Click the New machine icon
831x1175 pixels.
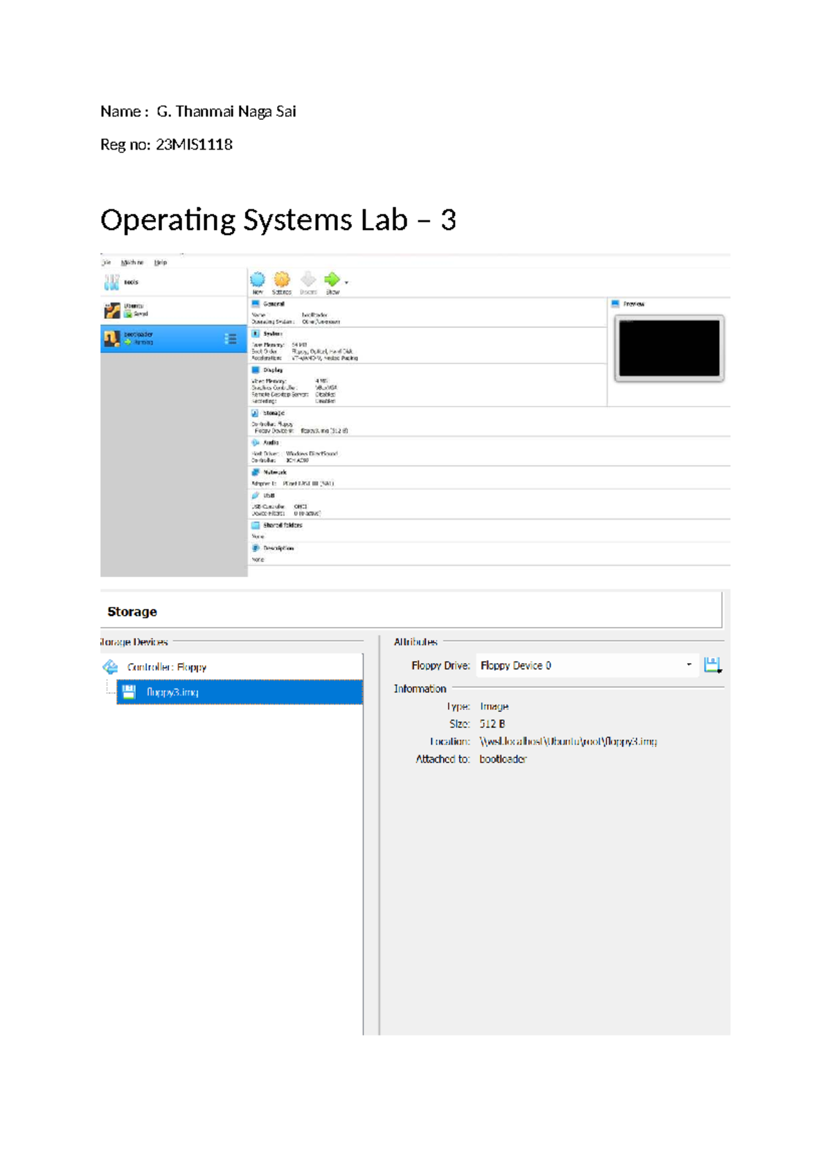click(x=258, y=279)
